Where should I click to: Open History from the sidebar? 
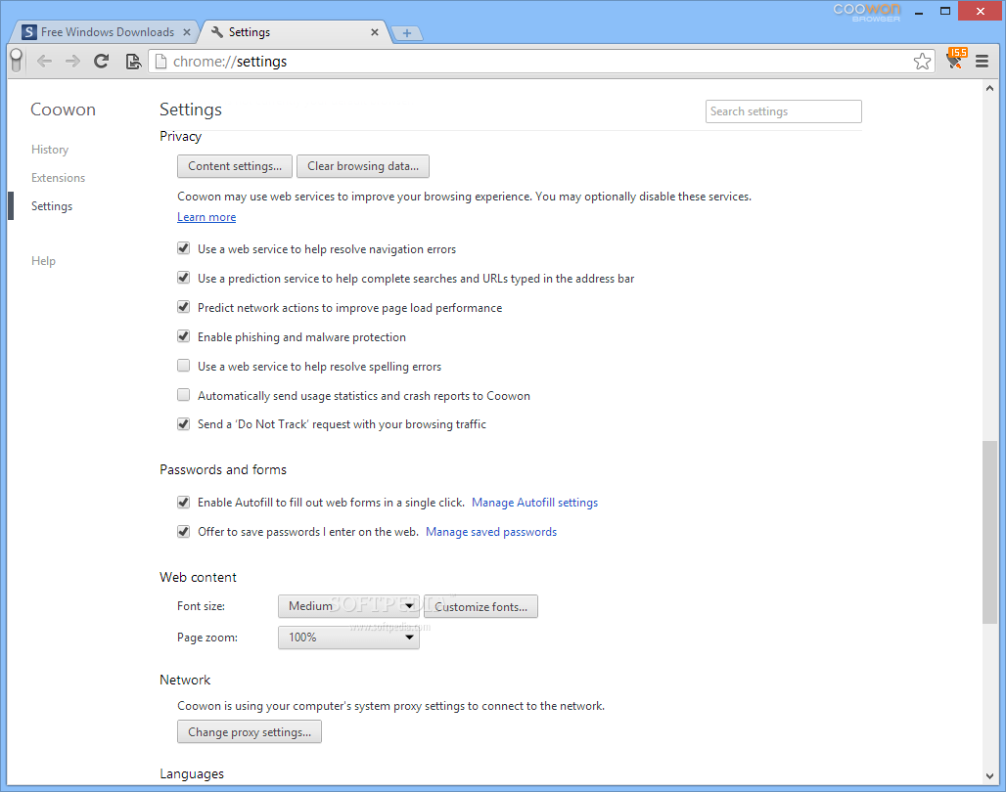tap(50, 150)
